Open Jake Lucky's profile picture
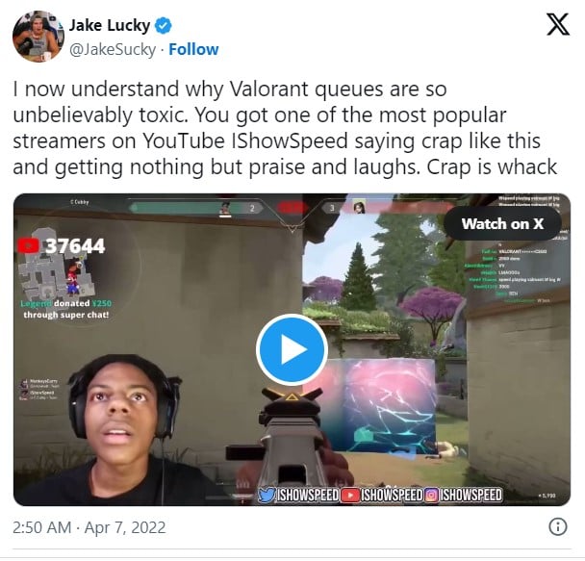 [x=38, y=37]
